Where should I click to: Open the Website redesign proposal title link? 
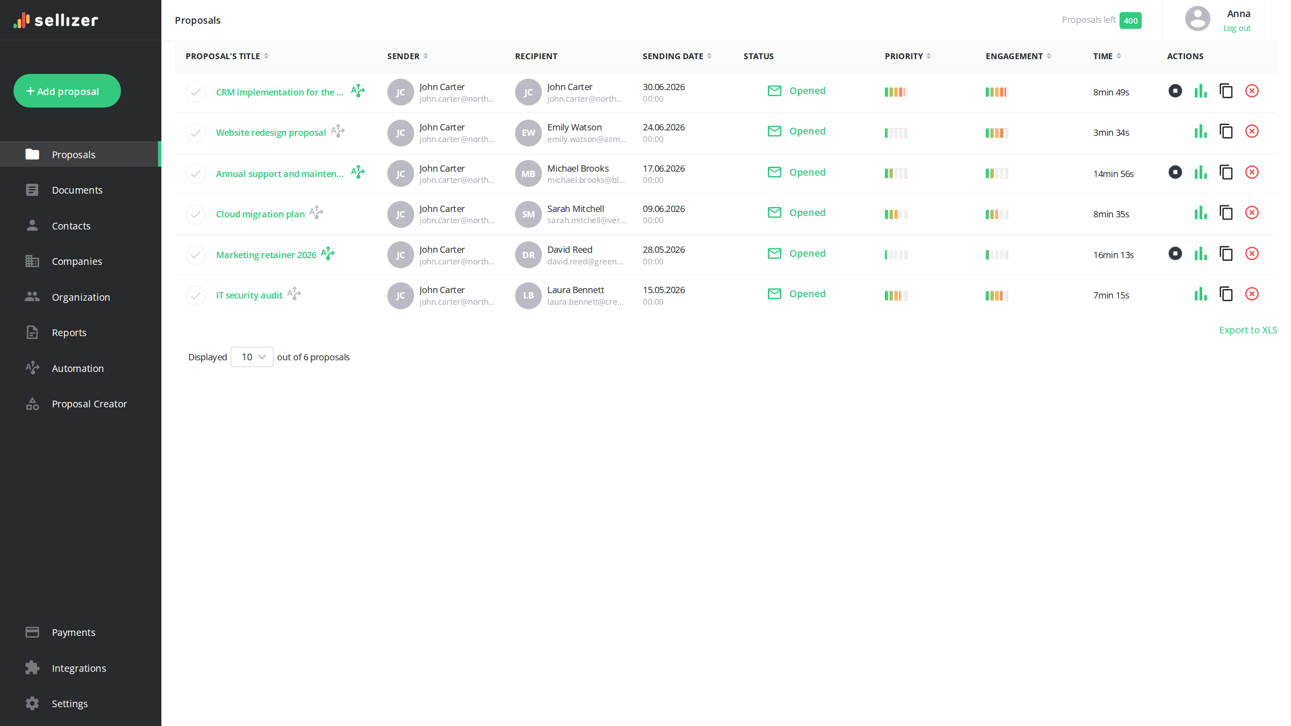271,132
